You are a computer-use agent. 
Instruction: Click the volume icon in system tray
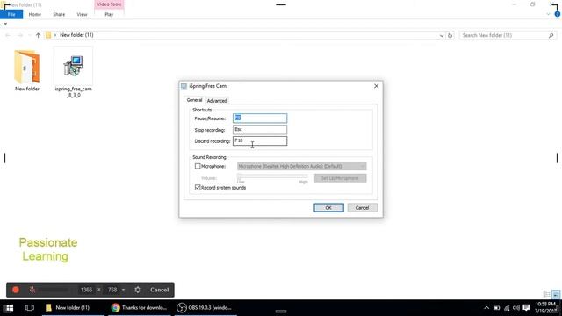pos(516,308)
